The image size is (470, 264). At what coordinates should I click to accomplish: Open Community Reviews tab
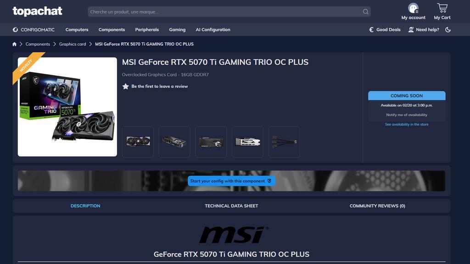[x=377, y=206]
